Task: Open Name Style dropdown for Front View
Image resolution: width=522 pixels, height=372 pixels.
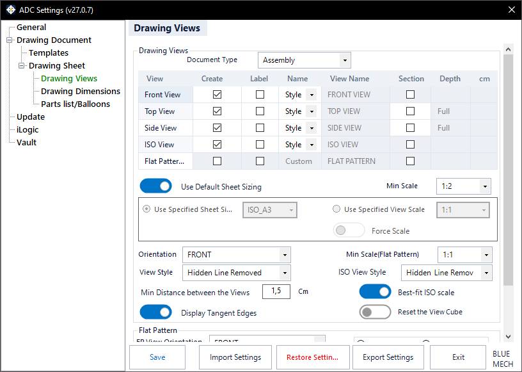Action: pos(312,95)
